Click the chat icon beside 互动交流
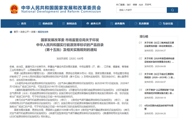 point(160,24)
